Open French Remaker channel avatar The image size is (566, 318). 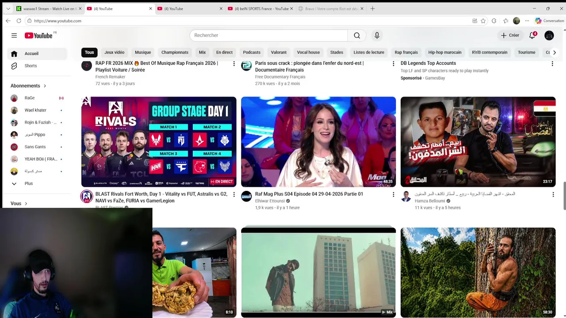pos(87,66)
